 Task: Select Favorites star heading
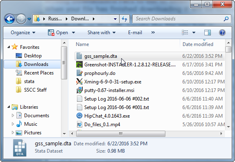[x=29, y=47]
